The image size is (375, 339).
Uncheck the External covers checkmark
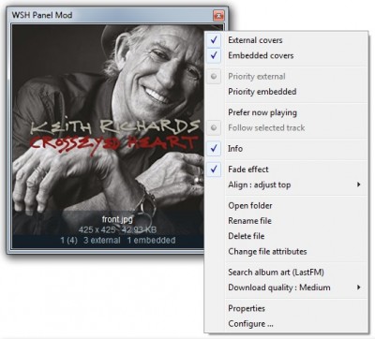[214, 40]
